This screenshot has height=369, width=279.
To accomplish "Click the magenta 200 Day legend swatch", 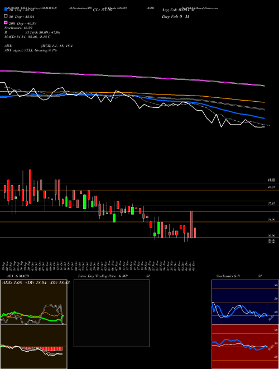I will coord(6,23).
